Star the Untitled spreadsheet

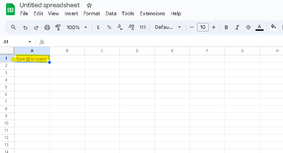(x=89, y=5)
